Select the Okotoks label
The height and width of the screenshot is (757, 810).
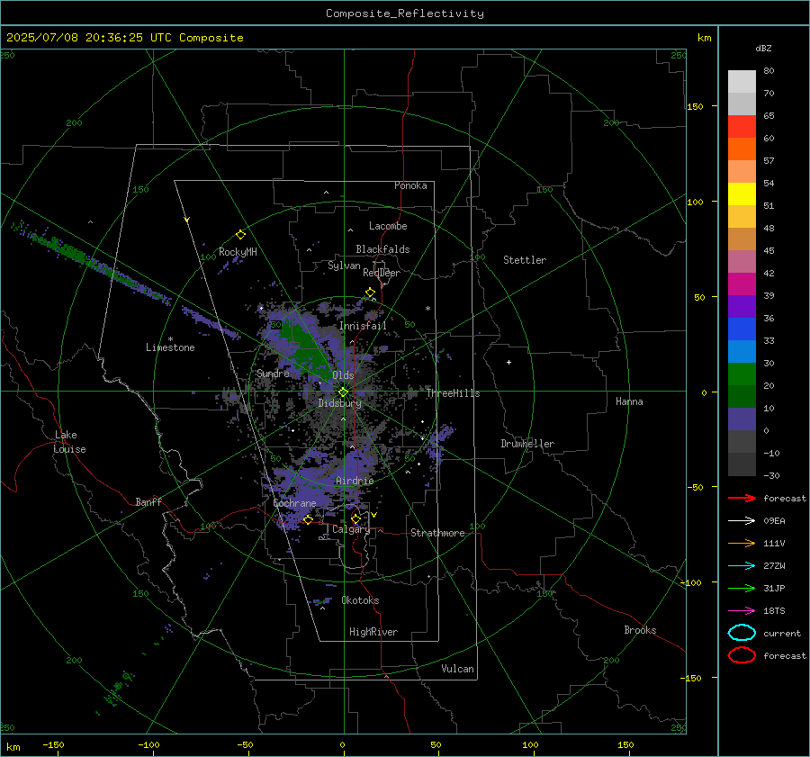click(360, 600)
